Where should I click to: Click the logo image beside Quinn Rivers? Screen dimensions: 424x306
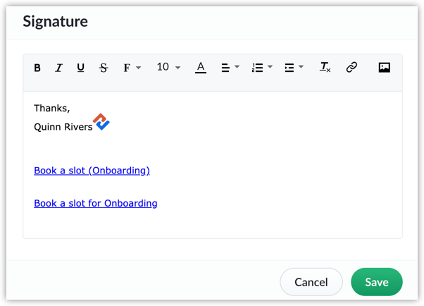101,123
